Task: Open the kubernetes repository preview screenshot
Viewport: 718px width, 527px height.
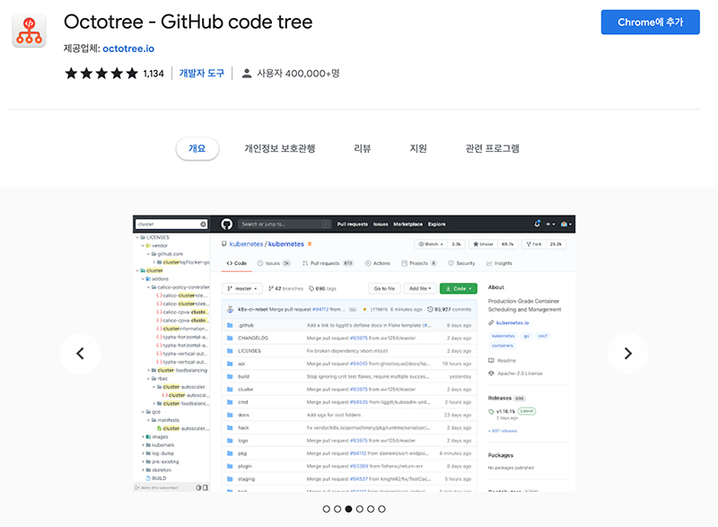Action: pyautogui.click(x=354, y=354)
